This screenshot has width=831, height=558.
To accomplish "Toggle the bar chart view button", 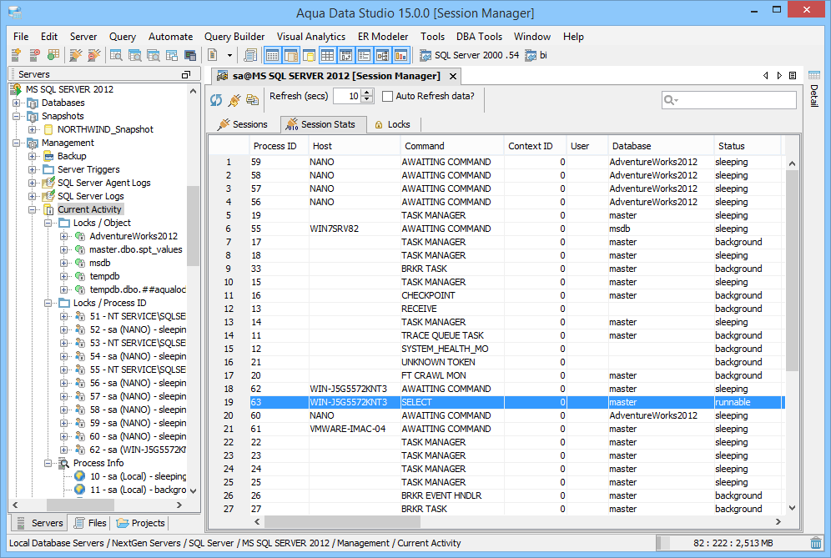I will pos(400,55).
